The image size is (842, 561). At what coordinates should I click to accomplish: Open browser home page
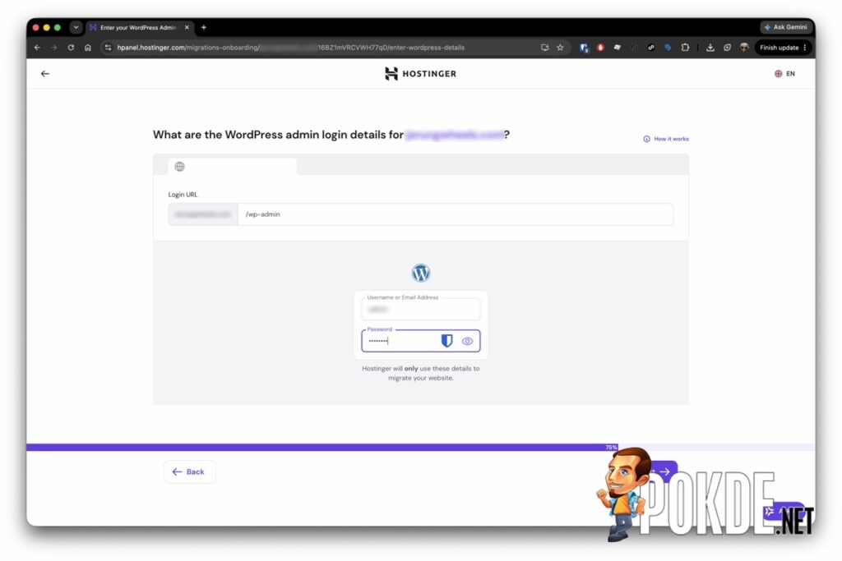[x=88, y=47]
